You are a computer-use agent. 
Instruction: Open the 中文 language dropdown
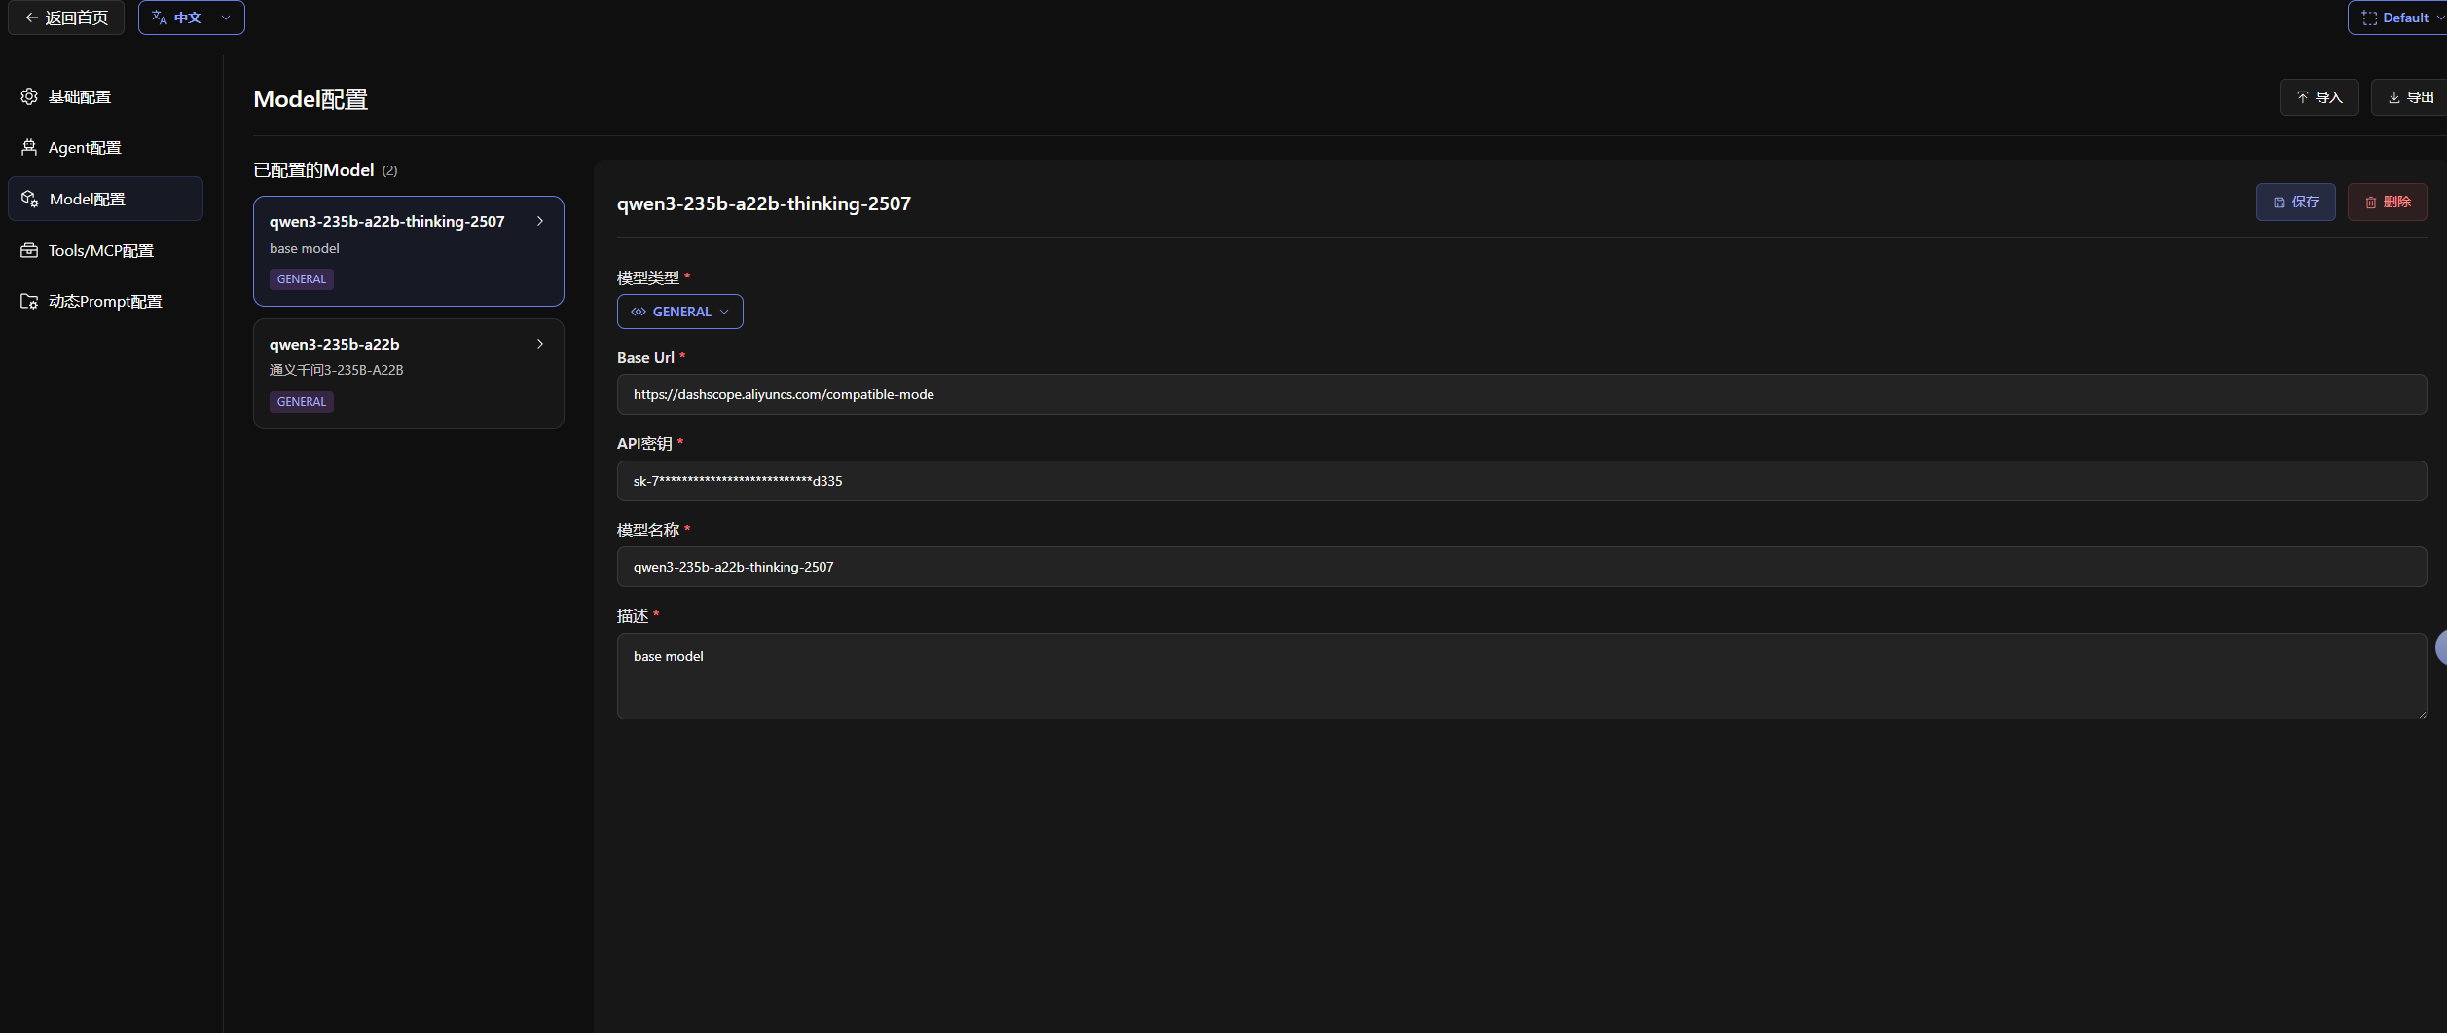pos(191,18)
